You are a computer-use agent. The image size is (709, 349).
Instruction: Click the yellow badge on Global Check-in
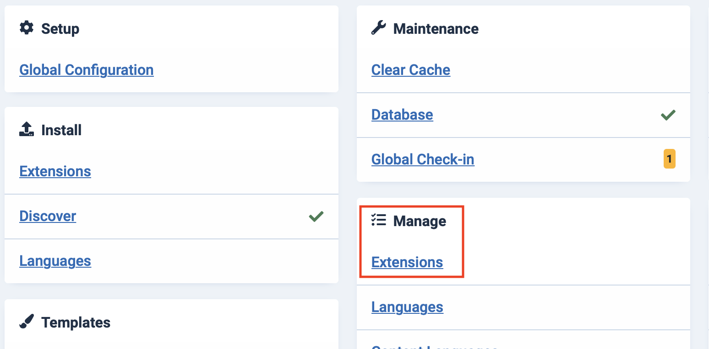click(669, 159)
